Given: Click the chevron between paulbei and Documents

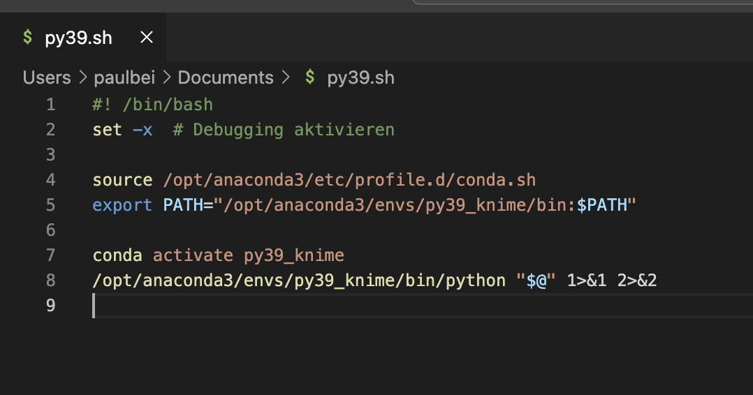Looking at the screenshot, I should point(167,77).
